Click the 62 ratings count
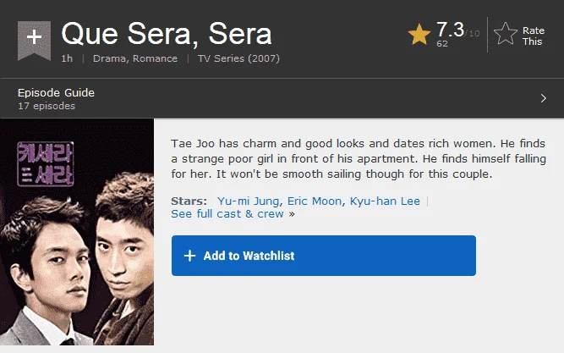 click(442, 43)
